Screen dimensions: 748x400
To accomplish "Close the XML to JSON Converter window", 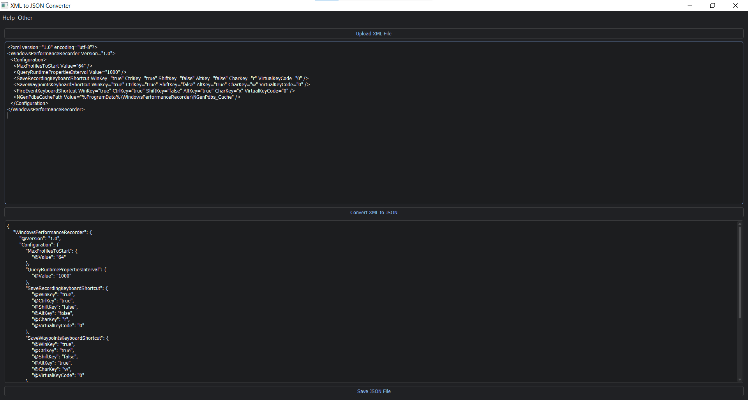I will [x=736, y=5].
